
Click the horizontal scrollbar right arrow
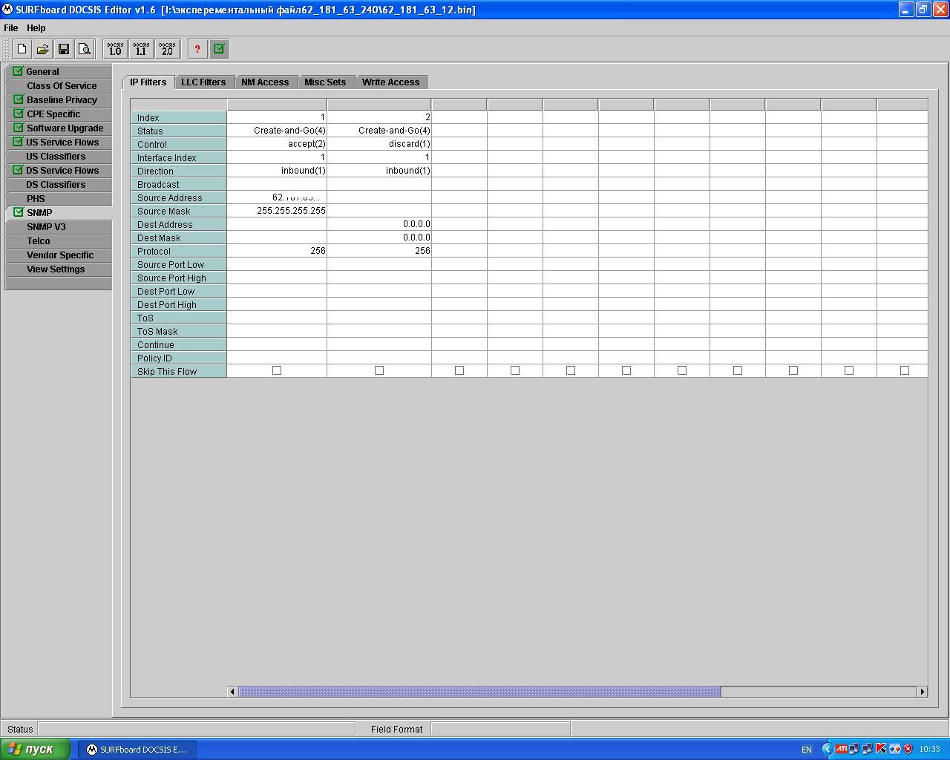(x=922, y=692)
